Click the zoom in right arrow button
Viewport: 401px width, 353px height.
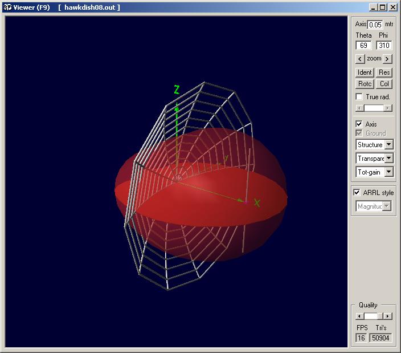(387, 59)
